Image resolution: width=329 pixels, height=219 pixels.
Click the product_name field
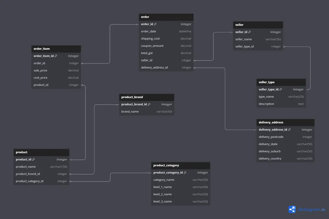click(41, 167)
